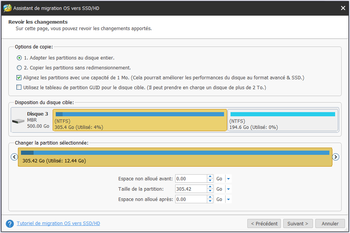Click the Revoir les changements heading
The height and width of the screenshot is (233, 350).
coord(38,22)
